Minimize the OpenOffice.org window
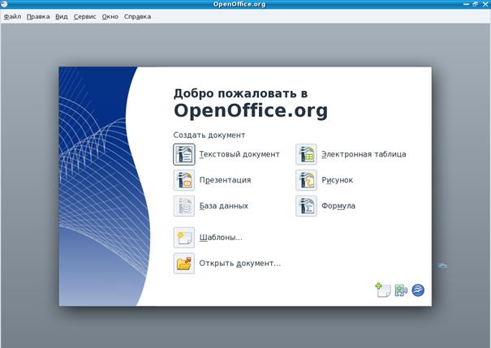 pos(467,4)
